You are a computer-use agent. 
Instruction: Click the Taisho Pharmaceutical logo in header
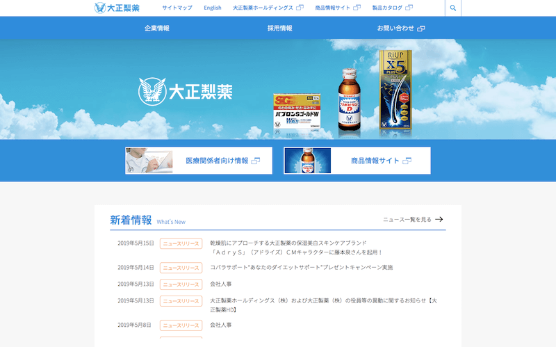(x=117, y=8)
